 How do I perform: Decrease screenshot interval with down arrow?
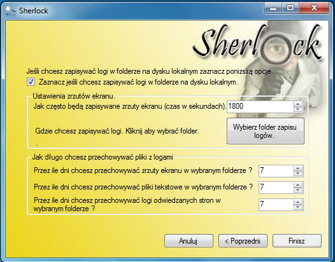click(298, 109)
